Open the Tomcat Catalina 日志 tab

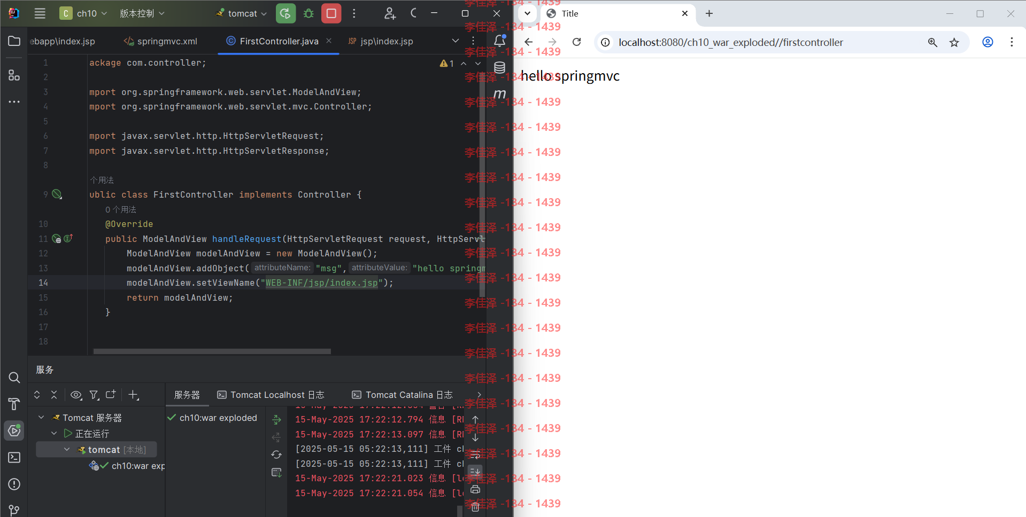[x=402, y=395]
